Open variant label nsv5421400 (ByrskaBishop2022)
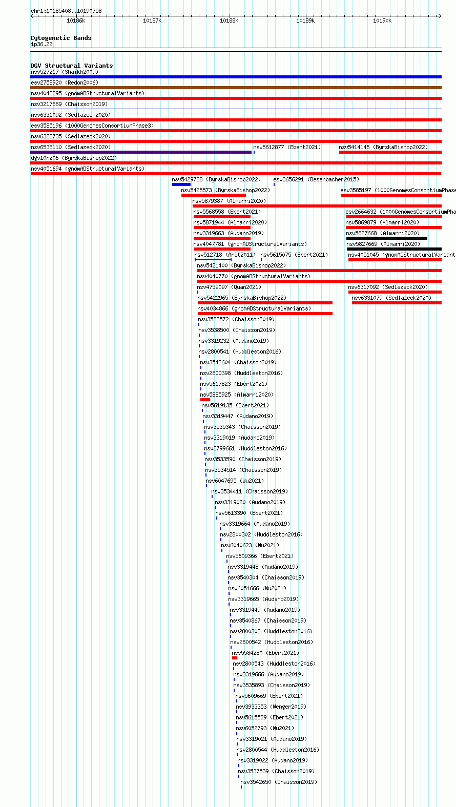The height and width of the screenshot is (807, 456). pyautogui.click(x=241, y=265)
